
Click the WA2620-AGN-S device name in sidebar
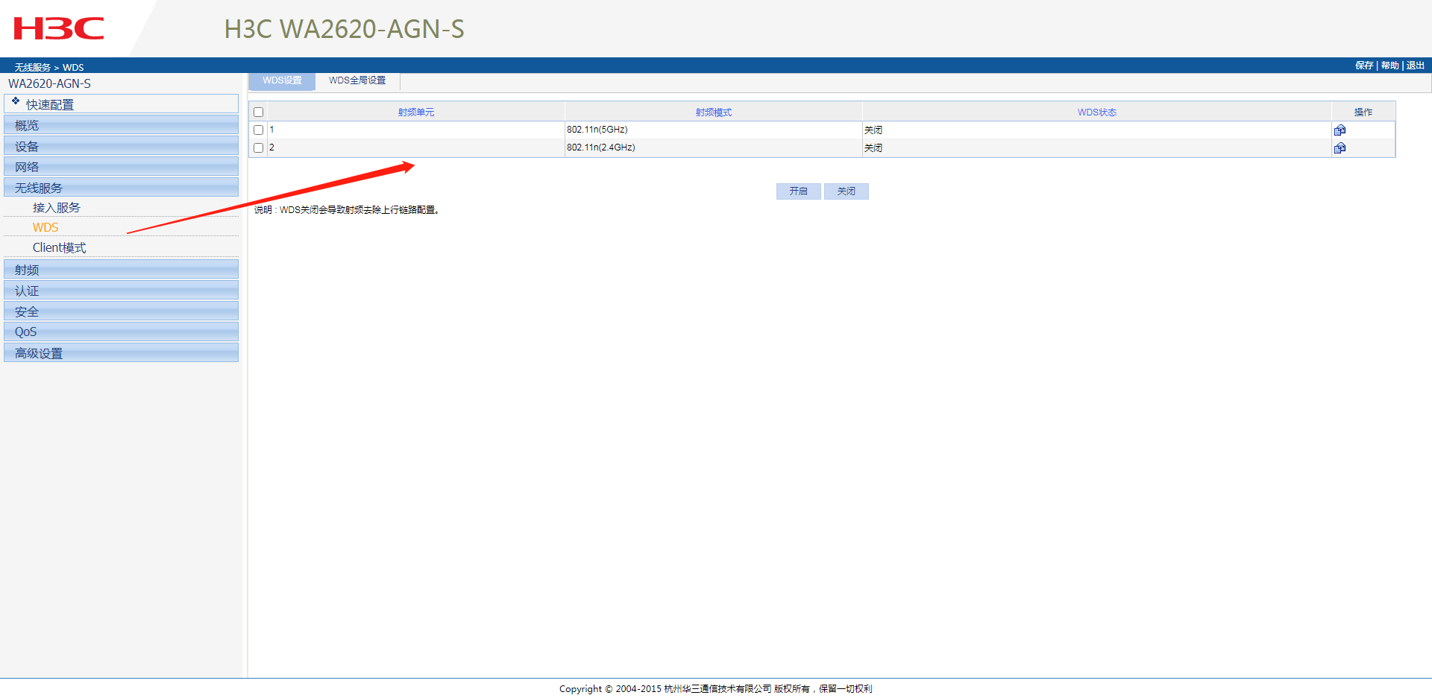click(49, 83)
